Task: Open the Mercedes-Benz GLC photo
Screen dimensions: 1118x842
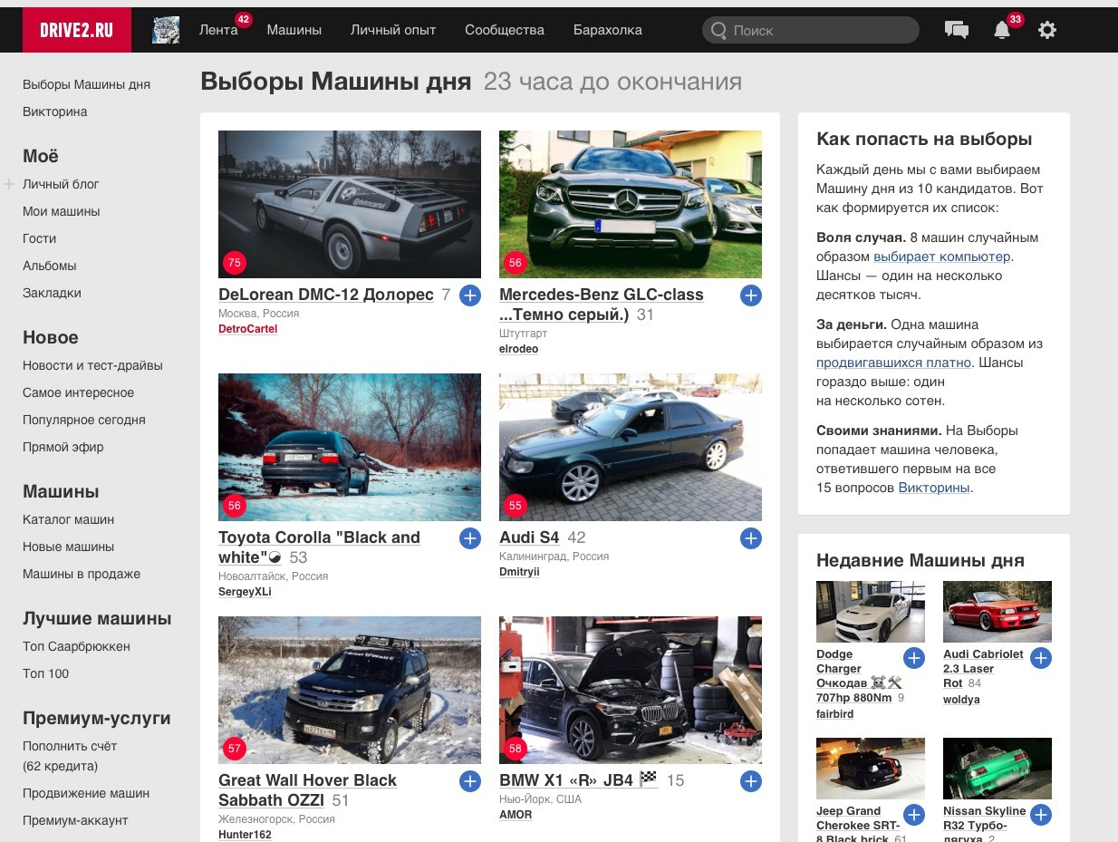Action: [631, 204]
